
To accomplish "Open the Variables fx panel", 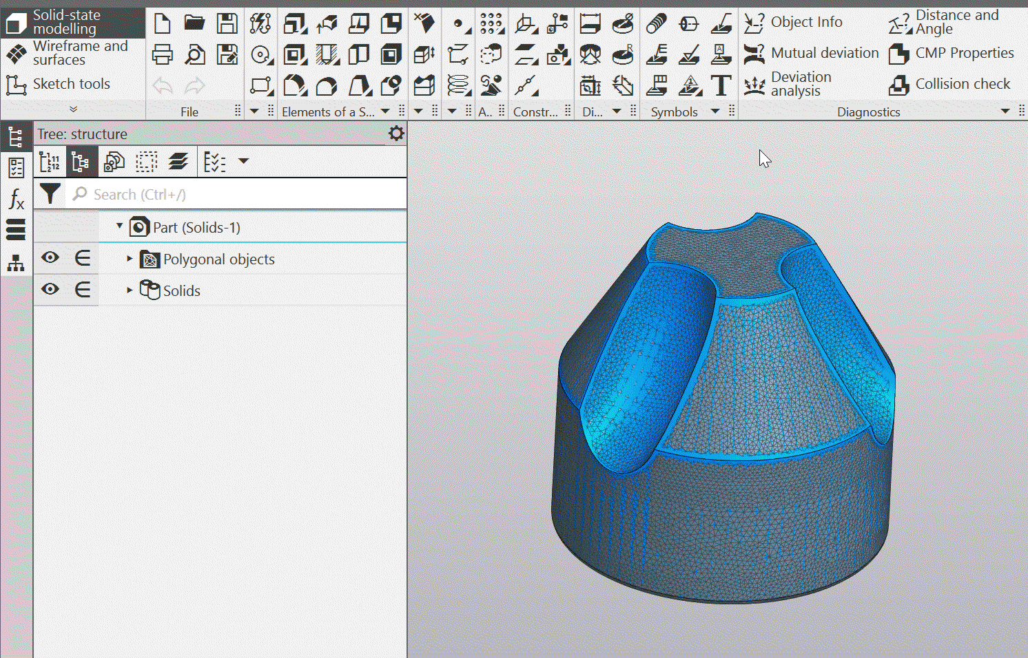I will point(16,200).
